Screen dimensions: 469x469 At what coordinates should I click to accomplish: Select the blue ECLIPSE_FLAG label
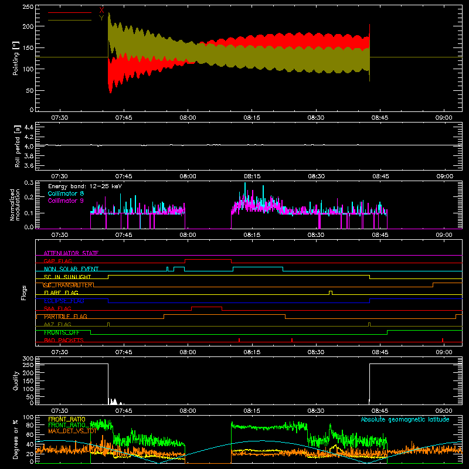tap(64, 301)
